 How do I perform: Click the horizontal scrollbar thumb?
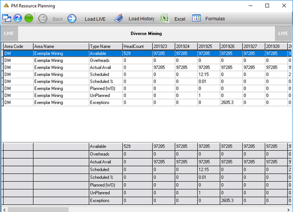[38, 210]
